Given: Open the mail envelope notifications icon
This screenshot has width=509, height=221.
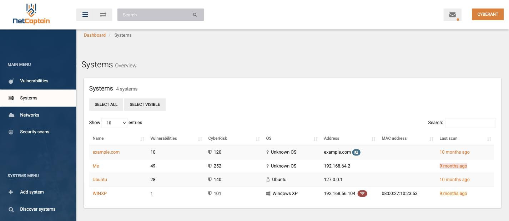Looking at the screenshot, I should click(x=452, y=15).
